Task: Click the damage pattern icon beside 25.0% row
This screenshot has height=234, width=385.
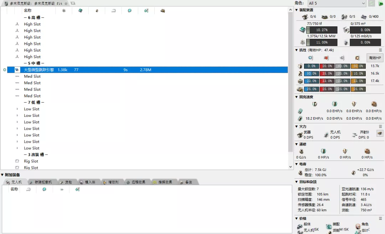Action: click(300, 89)
